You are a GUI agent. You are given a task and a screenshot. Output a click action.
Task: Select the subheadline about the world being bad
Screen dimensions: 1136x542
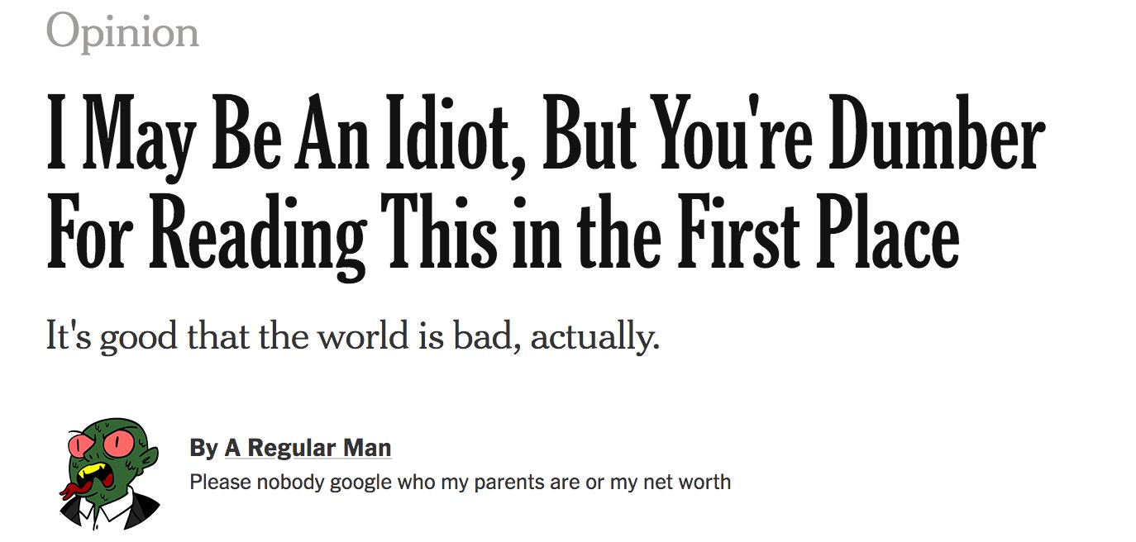[x=352, y=338]
